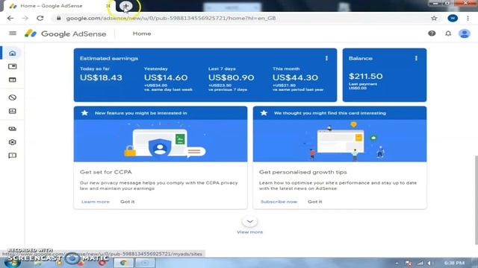
Task: Open a new browser tab
Action: [125, 6]
